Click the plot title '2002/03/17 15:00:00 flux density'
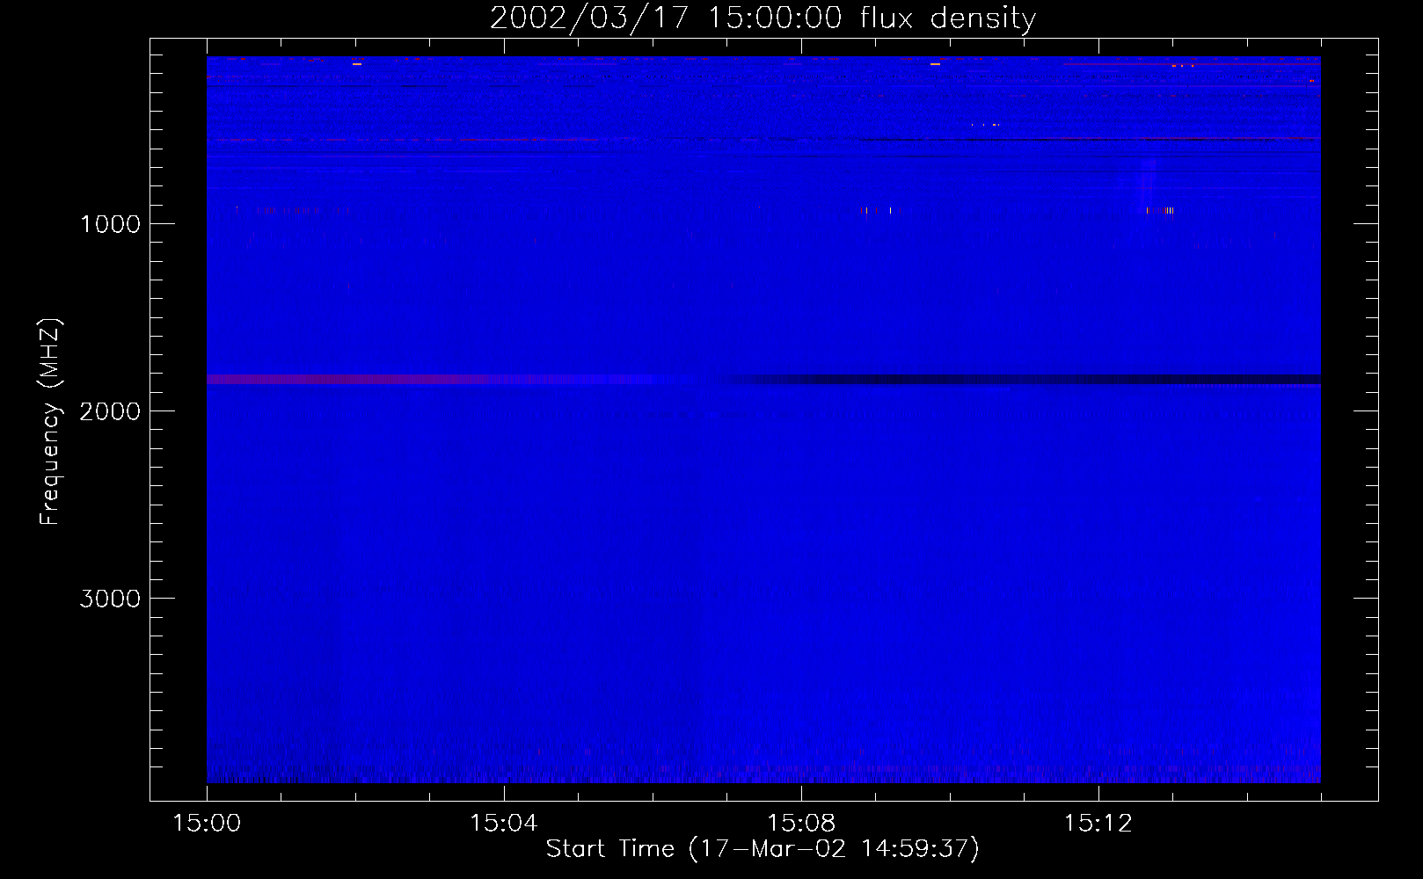The width and height of the screenshot is (1423, 879). pos(763,18)
